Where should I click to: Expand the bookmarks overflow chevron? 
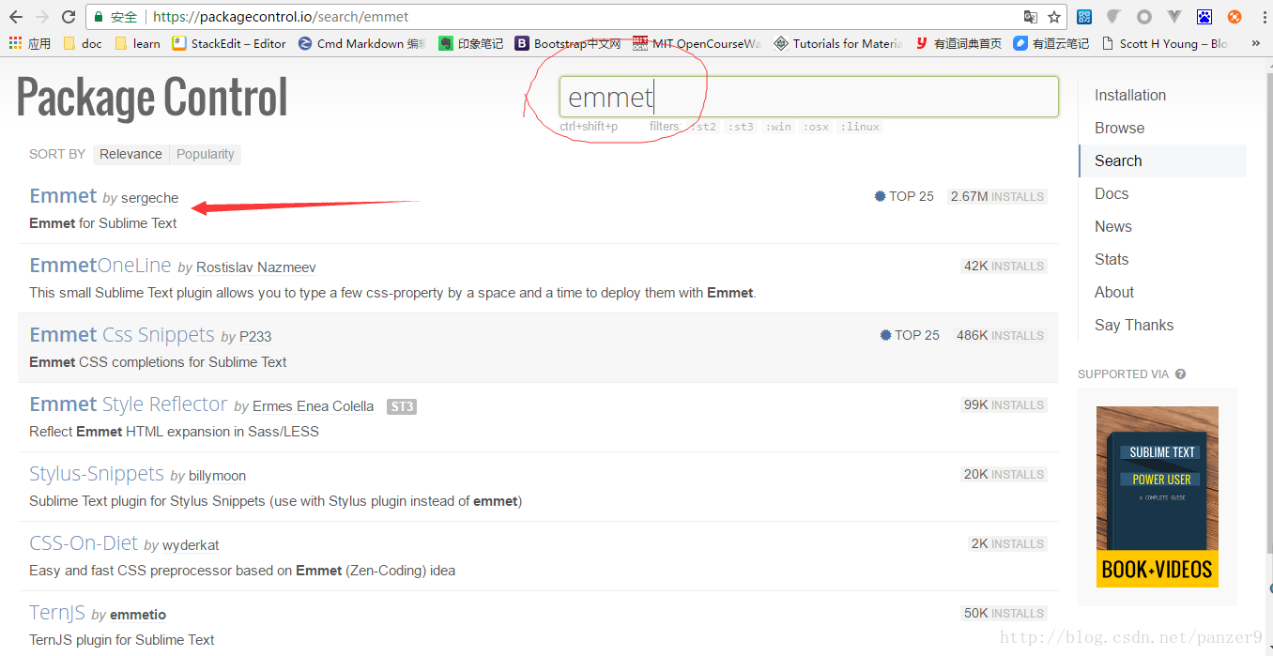[1256, 43]
